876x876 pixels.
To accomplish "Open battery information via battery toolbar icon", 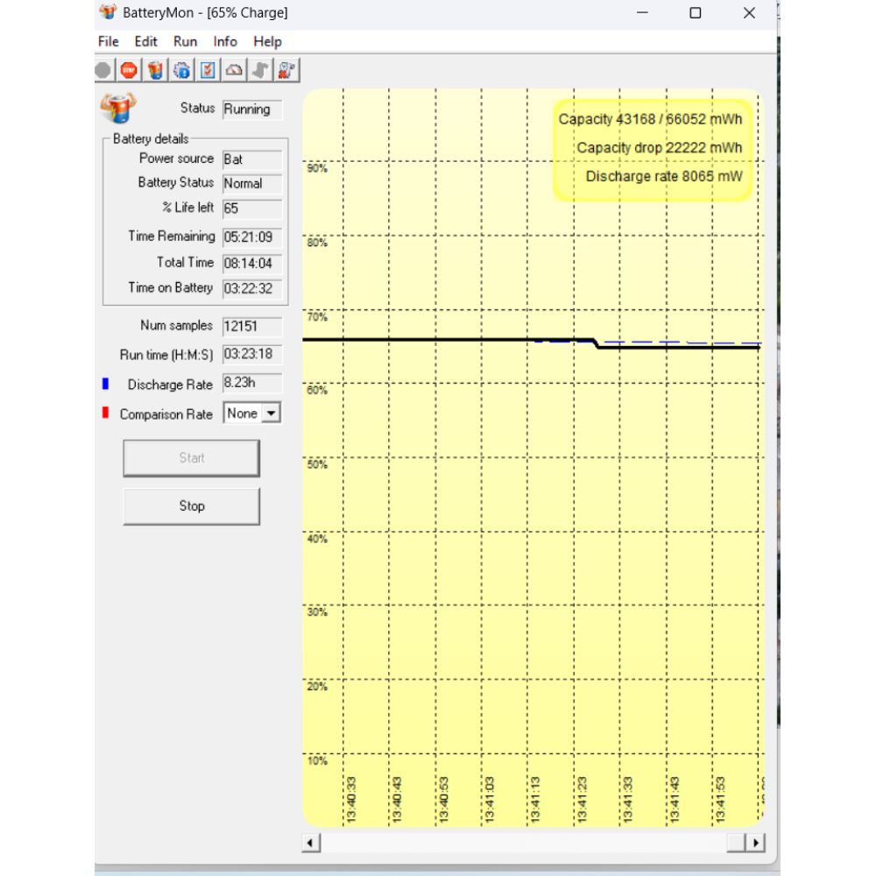I will (x=155, y=70).
